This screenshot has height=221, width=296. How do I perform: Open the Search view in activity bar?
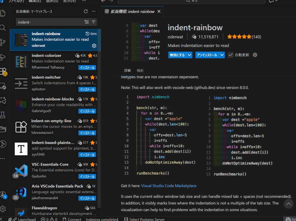point(3,28)
